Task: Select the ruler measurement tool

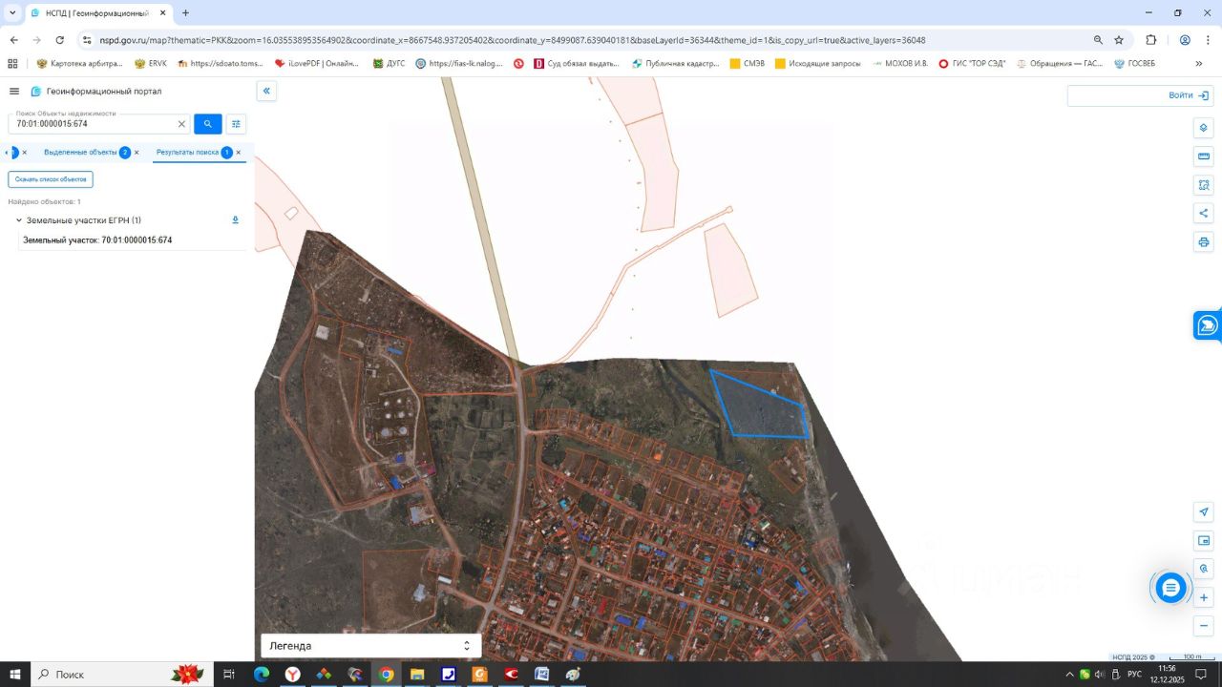Action: click(1204, 156)
